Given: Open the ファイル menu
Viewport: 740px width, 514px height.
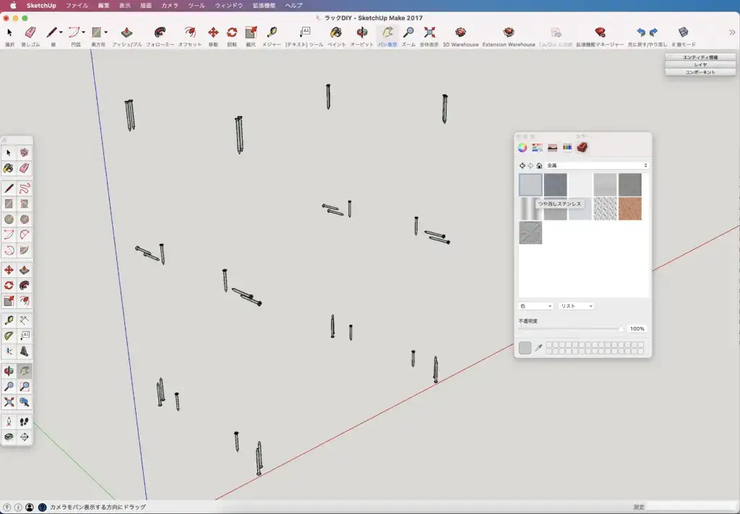Looking at the screenshot, I should [x=77, y=6].
